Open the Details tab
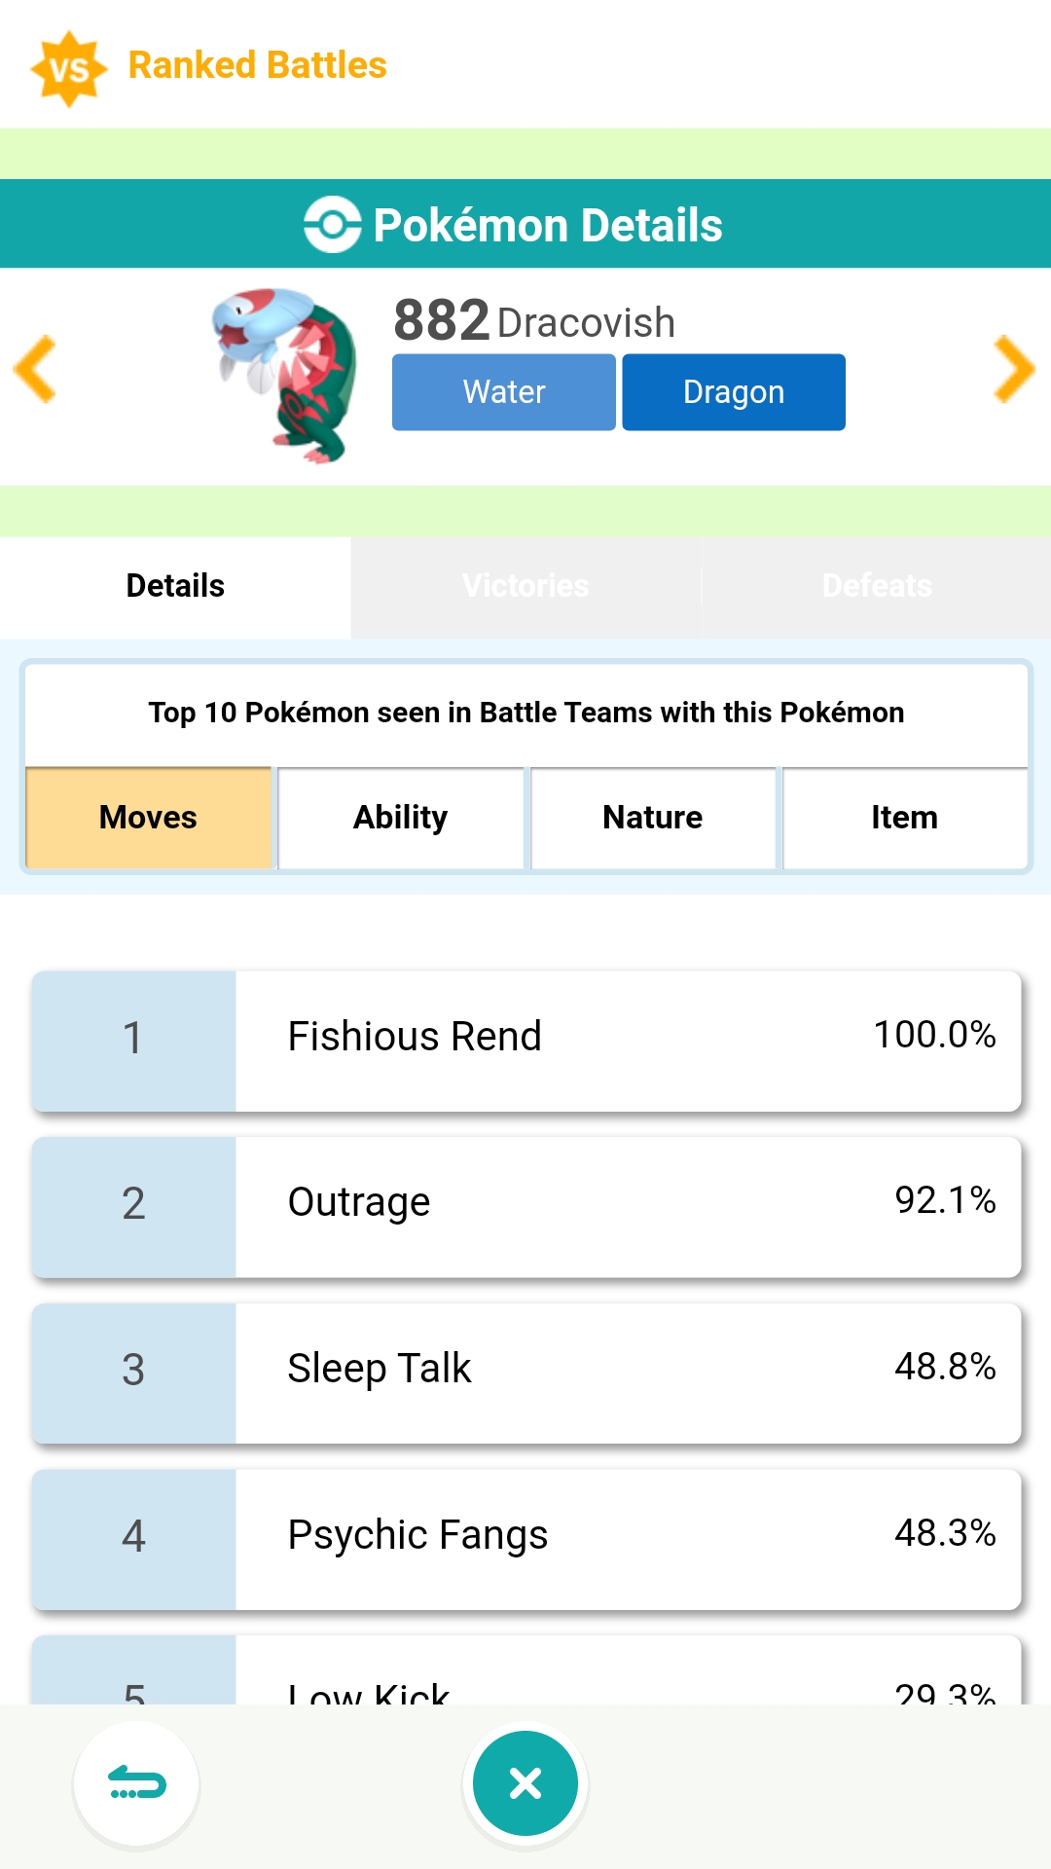1051x1869 pixels. (175, 586)
